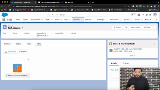This screenshot has width=160, height=90.
Task: Open the Reading List in the bookmarks bar
Action: coord(154,10)
